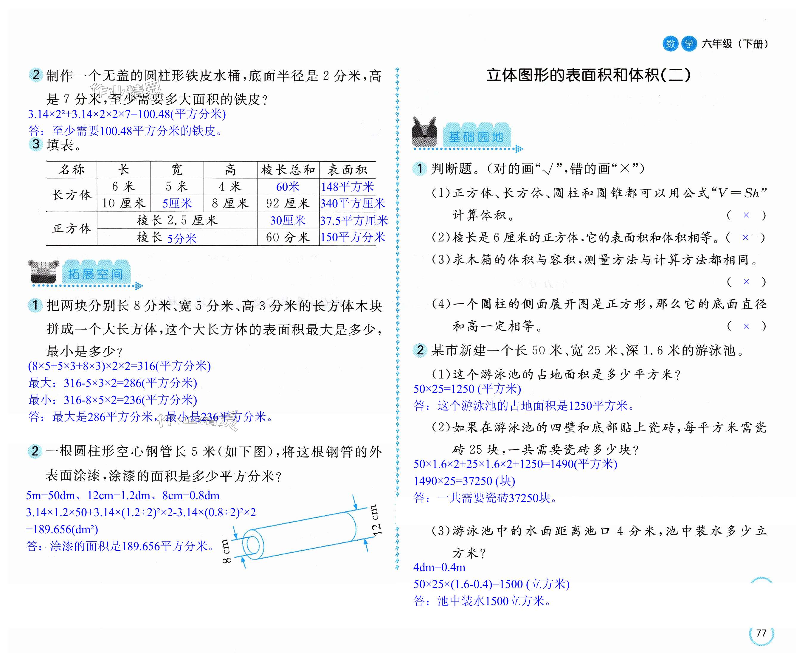This screenshot has width=805, height=662.
Task: Click the line 最小：316-8×5×2=236
Action: tap(112, 400)
